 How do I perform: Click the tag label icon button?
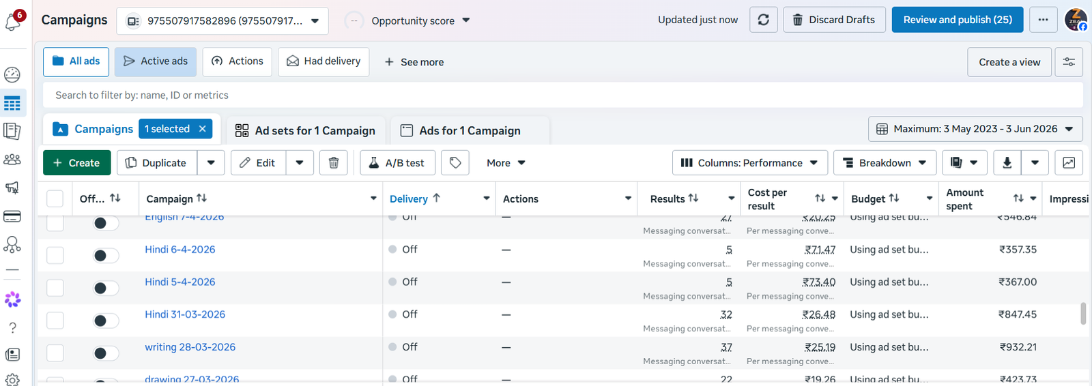coord(455,163)
